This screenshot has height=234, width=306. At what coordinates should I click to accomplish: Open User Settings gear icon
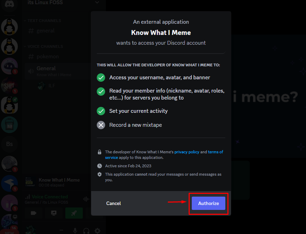pyautogui.click(x=97, y=231)
